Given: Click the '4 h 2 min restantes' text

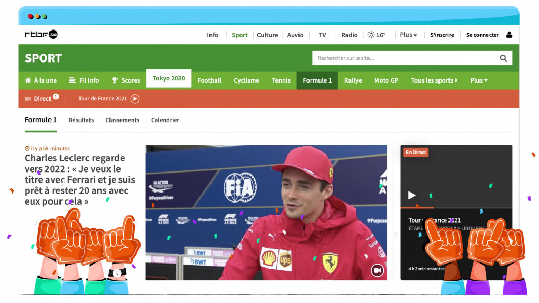Looking at the screenshot, I should [x=426, y=269].
